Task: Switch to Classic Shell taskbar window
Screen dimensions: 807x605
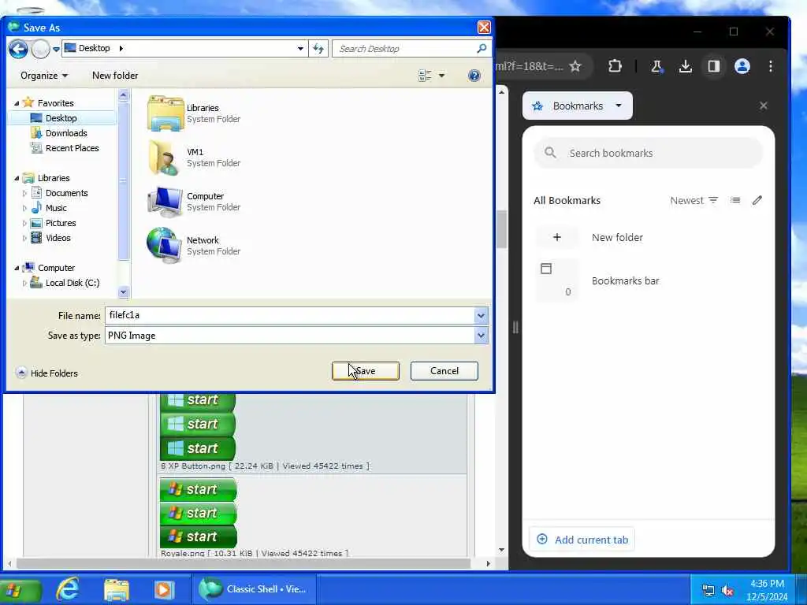Action: point(253,589)
